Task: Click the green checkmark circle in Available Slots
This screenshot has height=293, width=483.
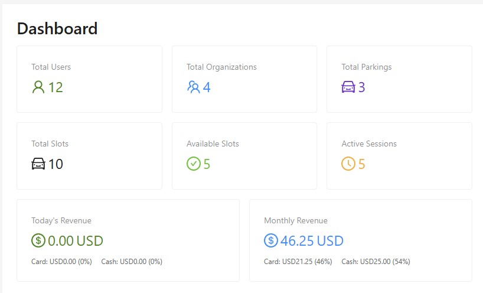Action: [194, 164]
